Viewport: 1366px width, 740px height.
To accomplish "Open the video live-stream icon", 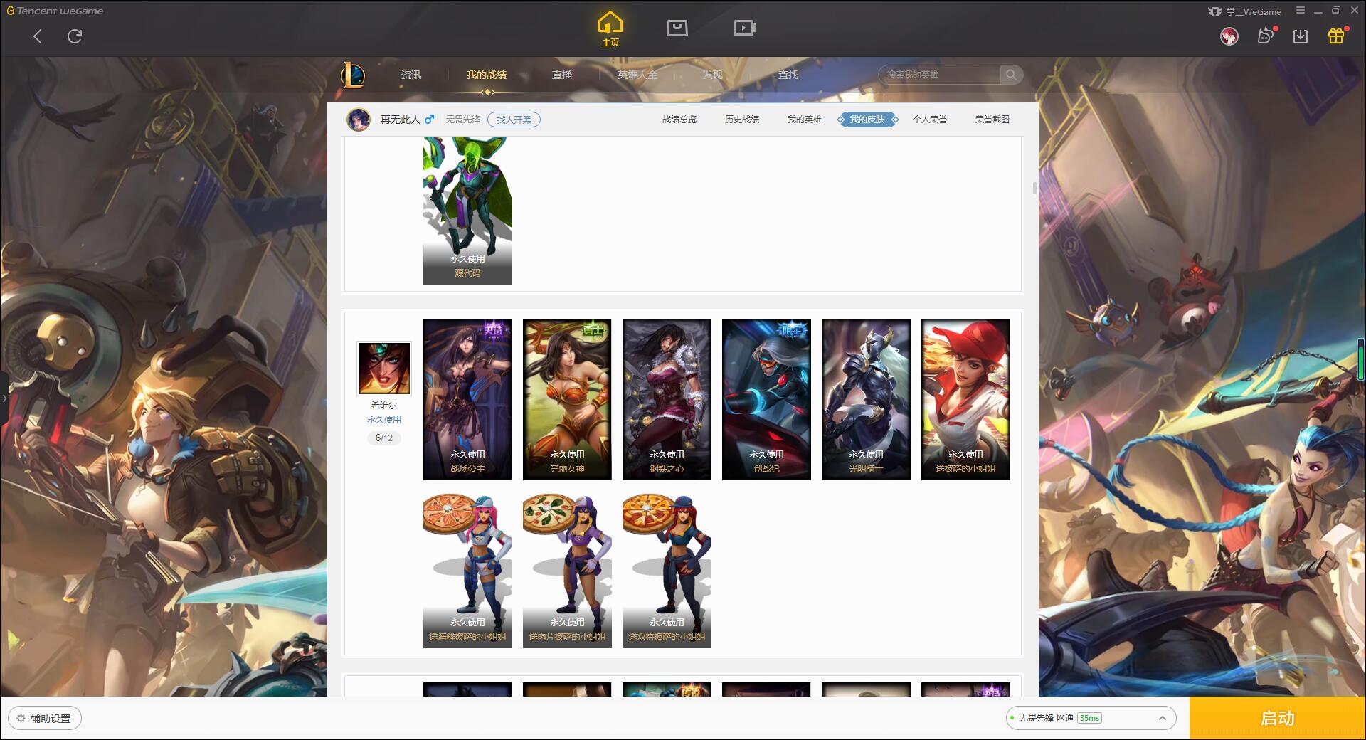I will click(x=745, y=28).
